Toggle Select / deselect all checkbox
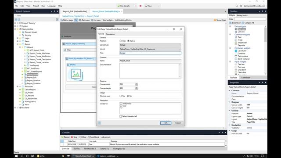 coord(121,116)
